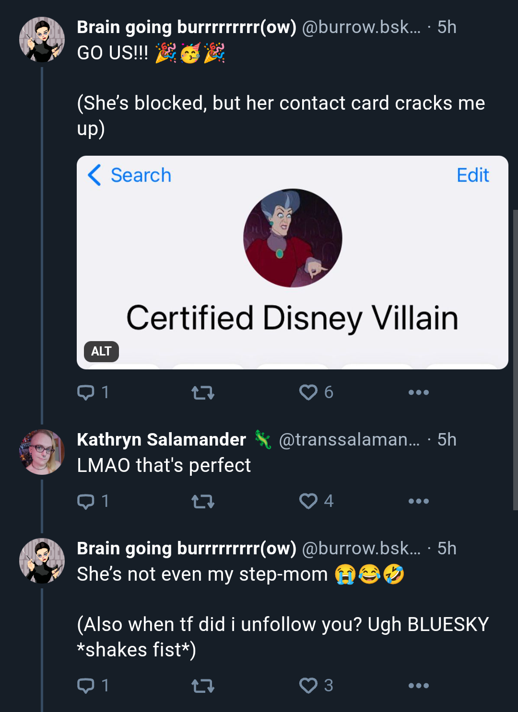Like the GO US!!! post
518x712 pixels.
[316, 392]
